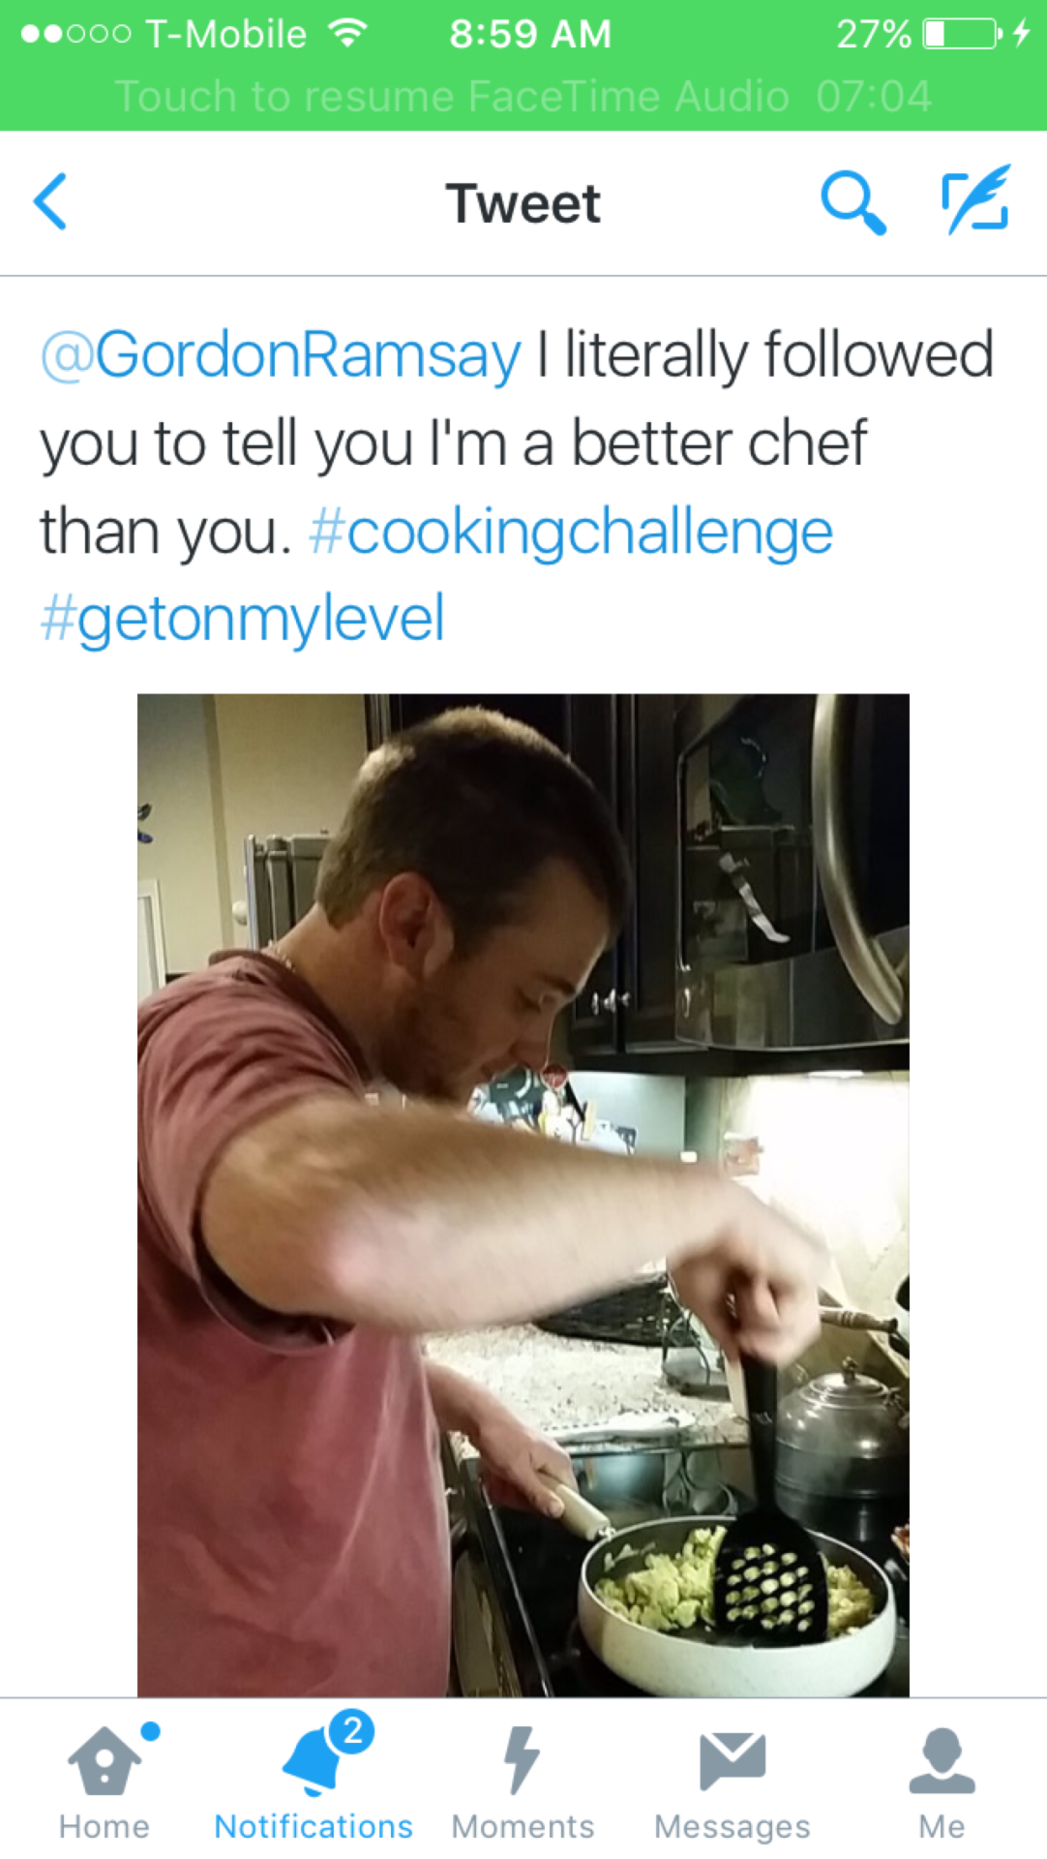Open the #getonmylevel hashtag
This screenshot has width=1047, height=1859.
tap(242, 620)
